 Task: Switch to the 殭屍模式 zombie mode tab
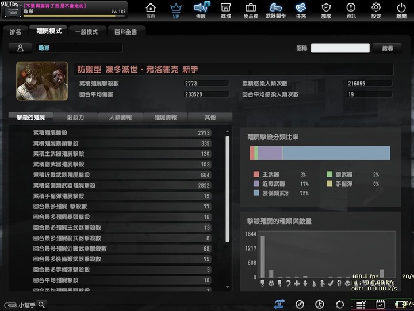point(49,31)
